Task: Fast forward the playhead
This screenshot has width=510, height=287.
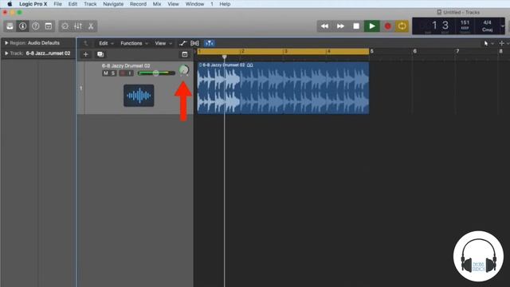Action: click(340, 26)
